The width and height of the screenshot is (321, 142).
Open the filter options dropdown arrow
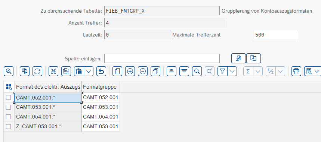click(x=232, y=71)
